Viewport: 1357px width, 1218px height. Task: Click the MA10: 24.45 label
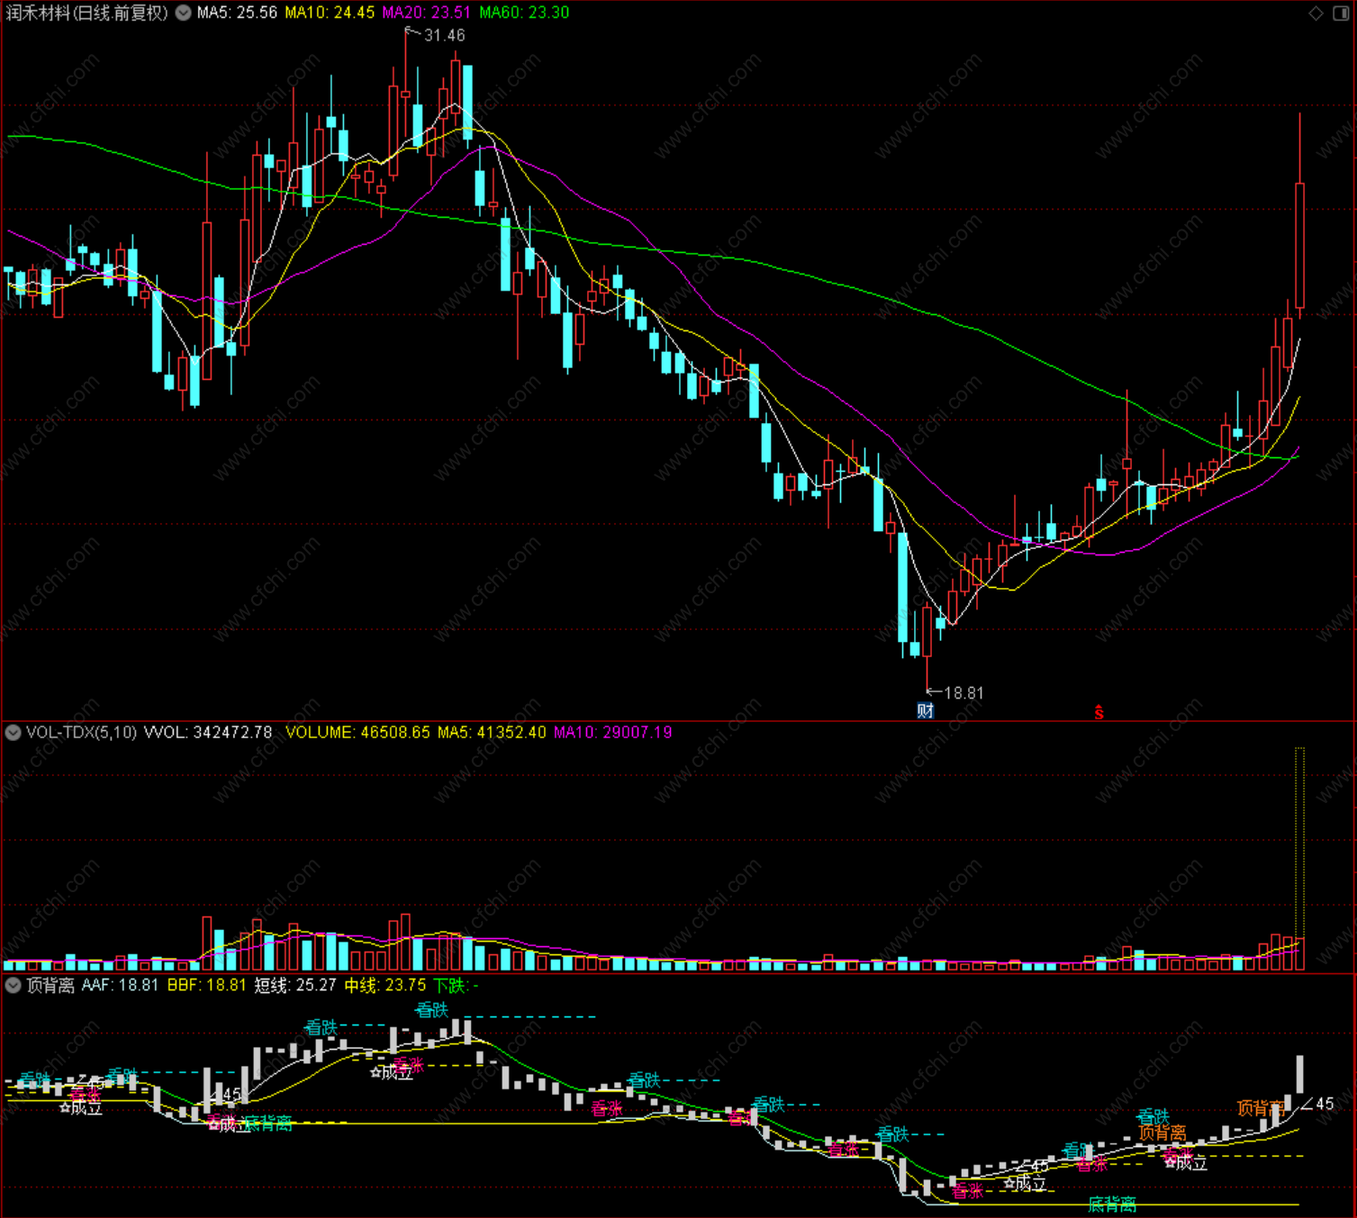[330, 13]
